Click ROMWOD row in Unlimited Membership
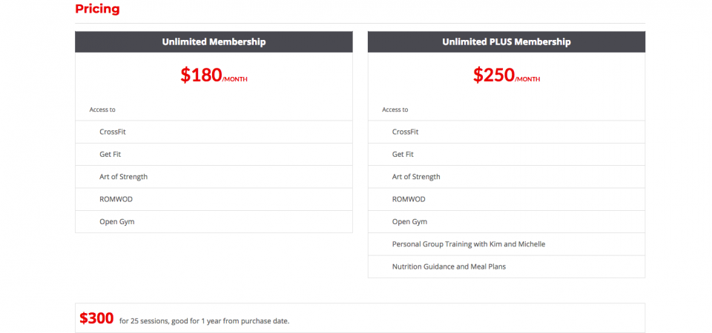Image resolution: width=712 pixels, height=333 pixels. (x=214, y=199)
